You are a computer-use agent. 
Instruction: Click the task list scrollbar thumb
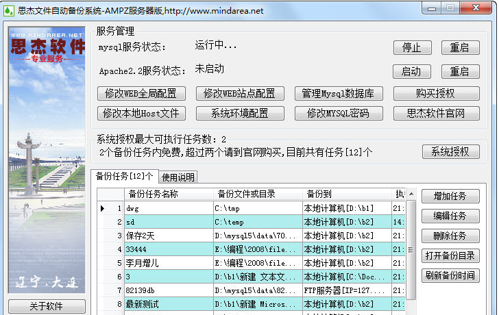pyautogui.click(x=411, y=250)
